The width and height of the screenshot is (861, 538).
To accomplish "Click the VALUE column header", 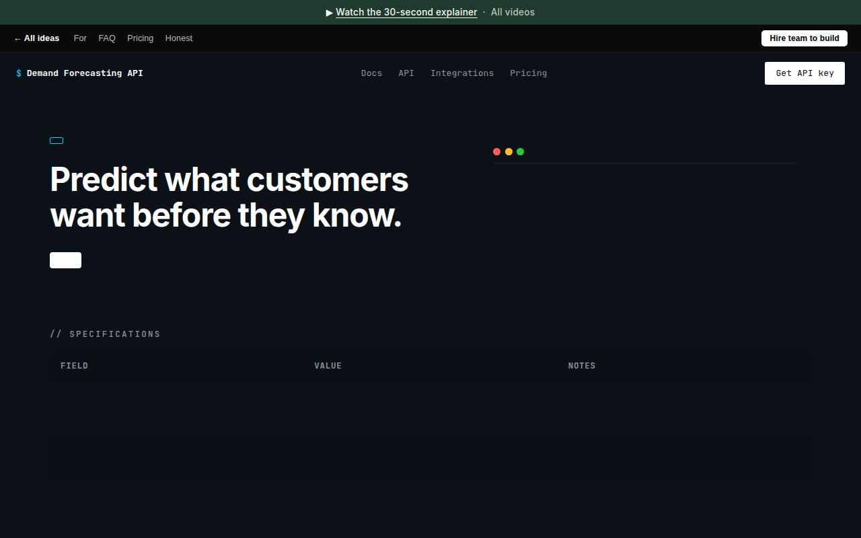I will point(328,366).
